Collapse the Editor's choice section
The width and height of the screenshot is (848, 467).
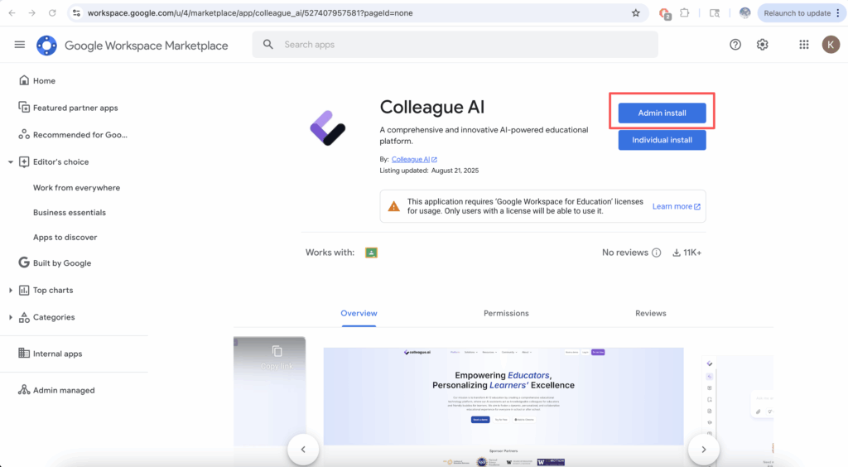tap(11, 162)
